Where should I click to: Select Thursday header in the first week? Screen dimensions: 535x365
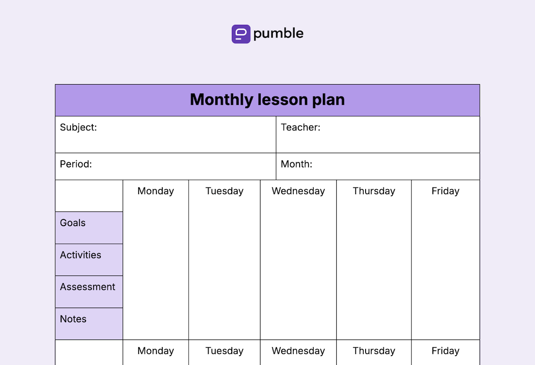click(374, 191)
